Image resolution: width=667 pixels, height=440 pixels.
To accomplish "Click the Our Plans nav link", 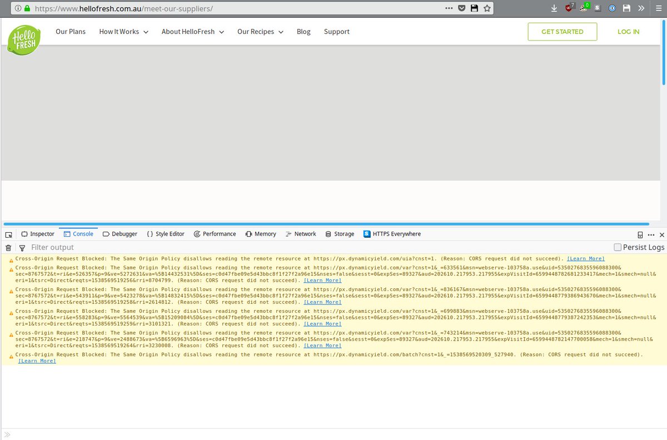I will click(x=71, y=32).
